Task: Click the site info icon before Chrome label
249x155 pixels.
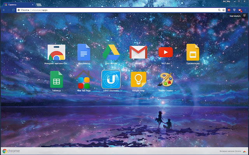Action: coord(19,10)
